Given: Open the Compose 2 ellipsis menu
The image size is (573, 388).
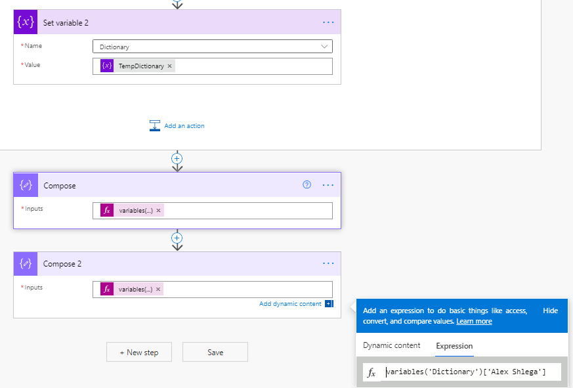Looking at the screenshot, I should coord(328,264).
